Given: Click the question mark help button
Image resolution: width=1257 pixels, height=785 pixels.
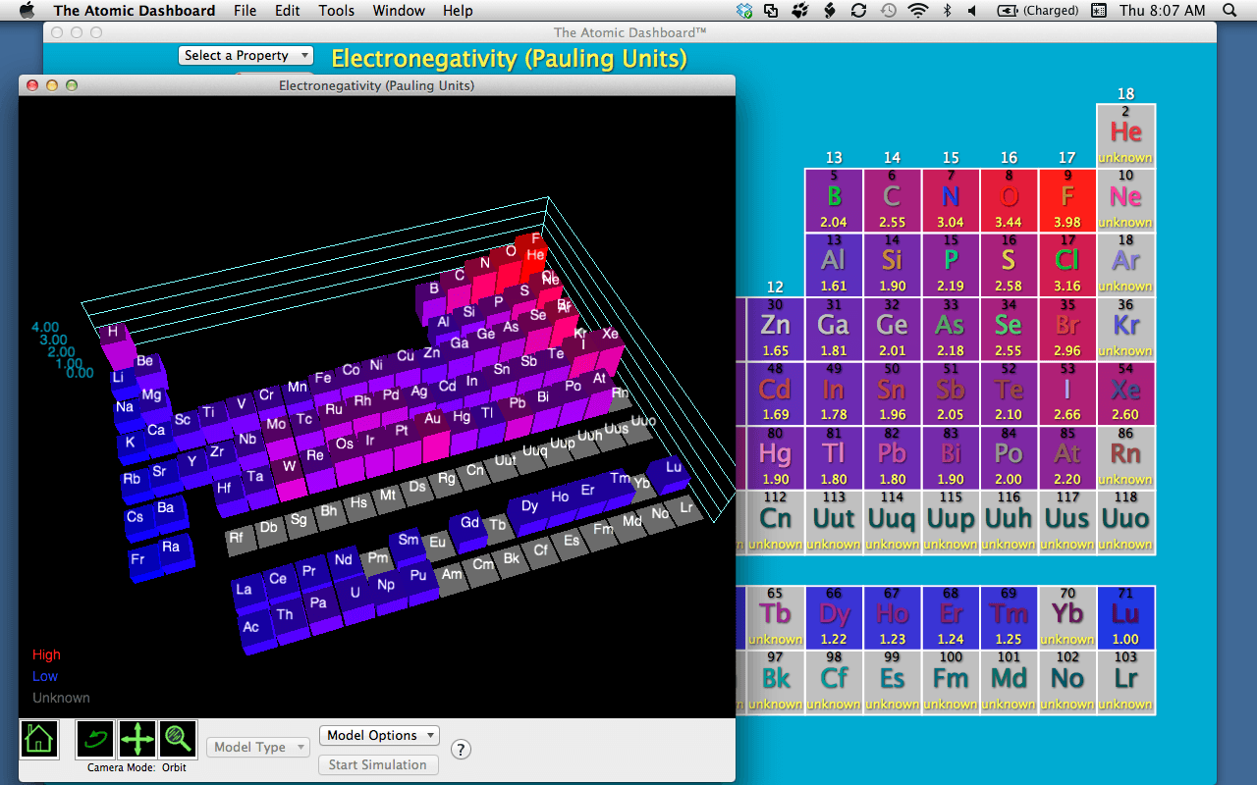Looking at the screenshot, I should (x=461, y=750).
